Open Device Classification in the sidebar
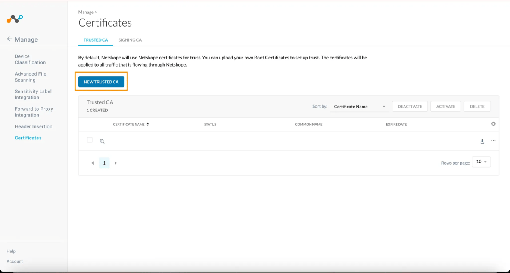 [x=30, y=59]
